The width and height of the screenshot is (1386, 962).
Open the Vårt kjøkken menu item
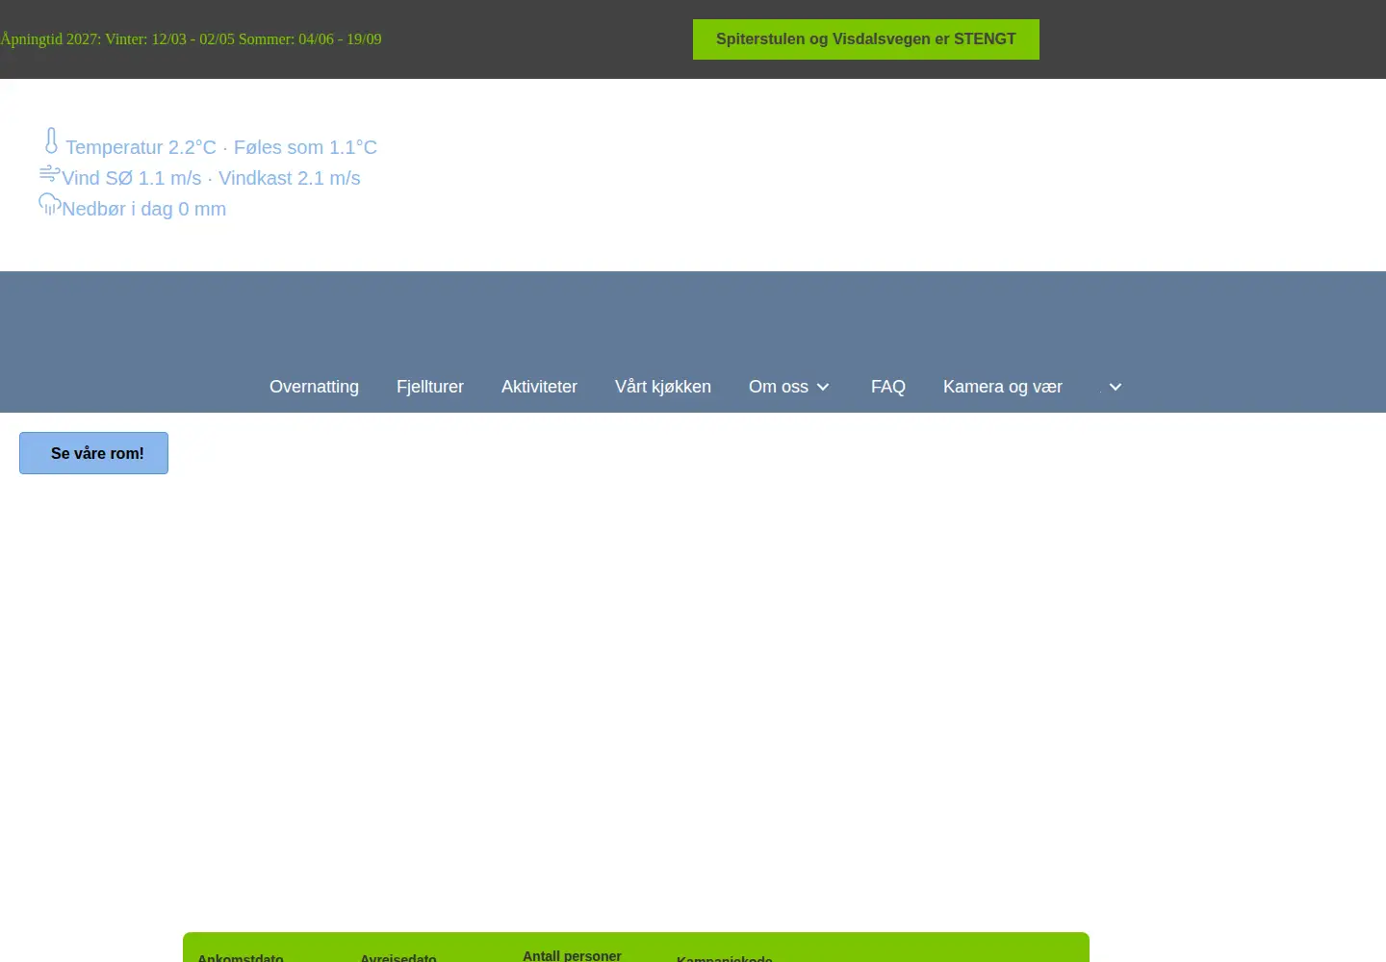pyautogui.click(x=663, y=387)
